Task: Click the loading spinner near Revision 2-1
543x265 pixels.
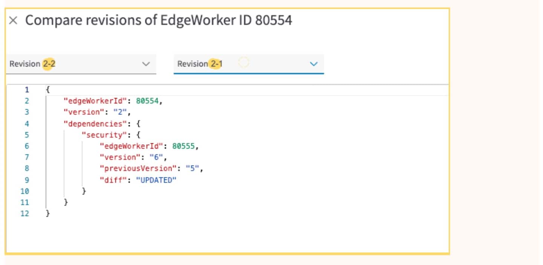Action: pos(244,63)
